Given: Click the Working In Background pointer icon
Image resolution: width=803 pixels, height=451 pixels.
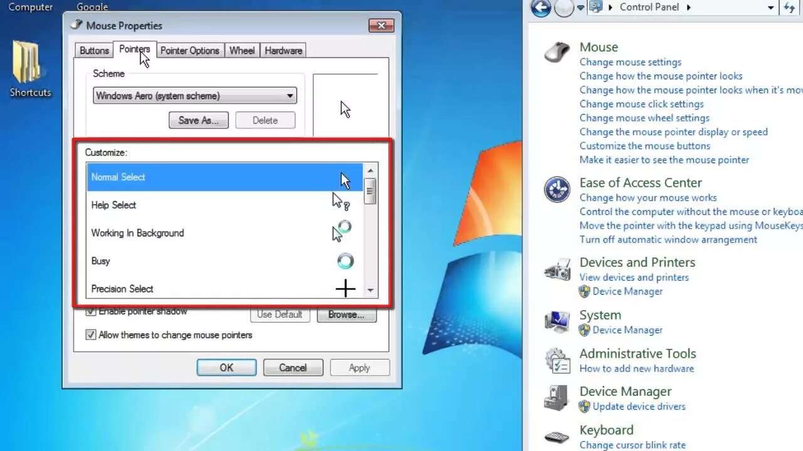Looking at the screenshot, I should (x=341, y=231).
